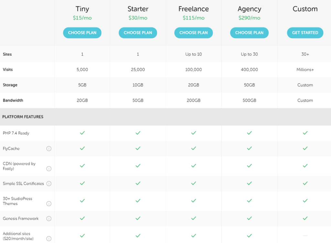
Task: Pick the Agency plan button
Action: [x=249, y=33]
